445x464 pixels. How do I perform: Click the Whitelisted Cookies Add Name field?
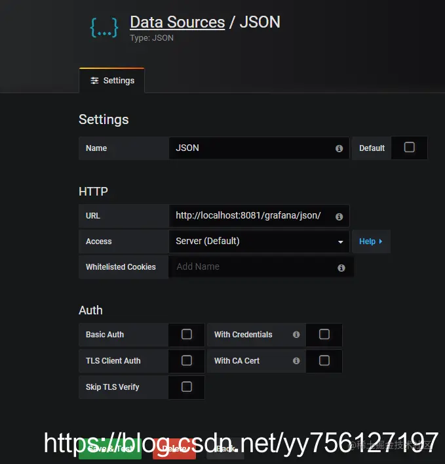coord(261,267)
